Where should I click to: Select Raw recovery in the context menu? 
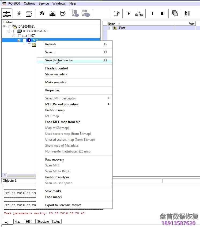[55, 159]
